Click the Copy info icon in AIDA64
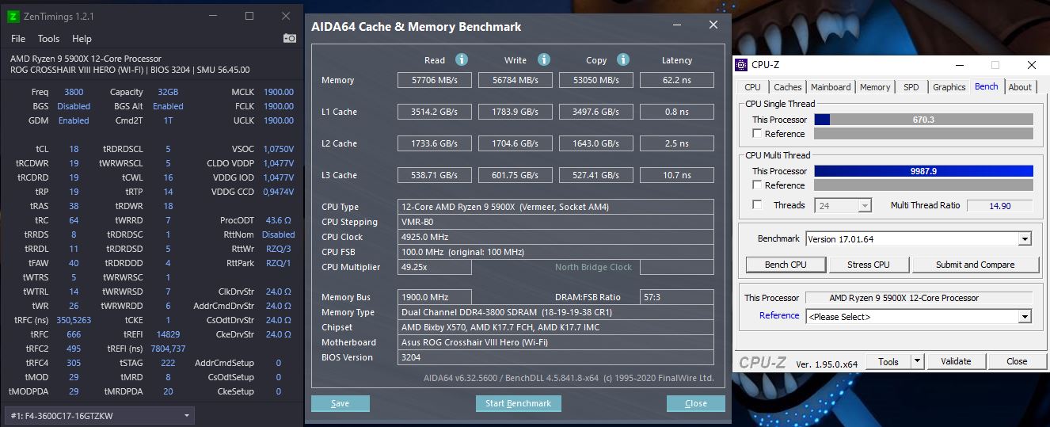 tap(623, 59)
